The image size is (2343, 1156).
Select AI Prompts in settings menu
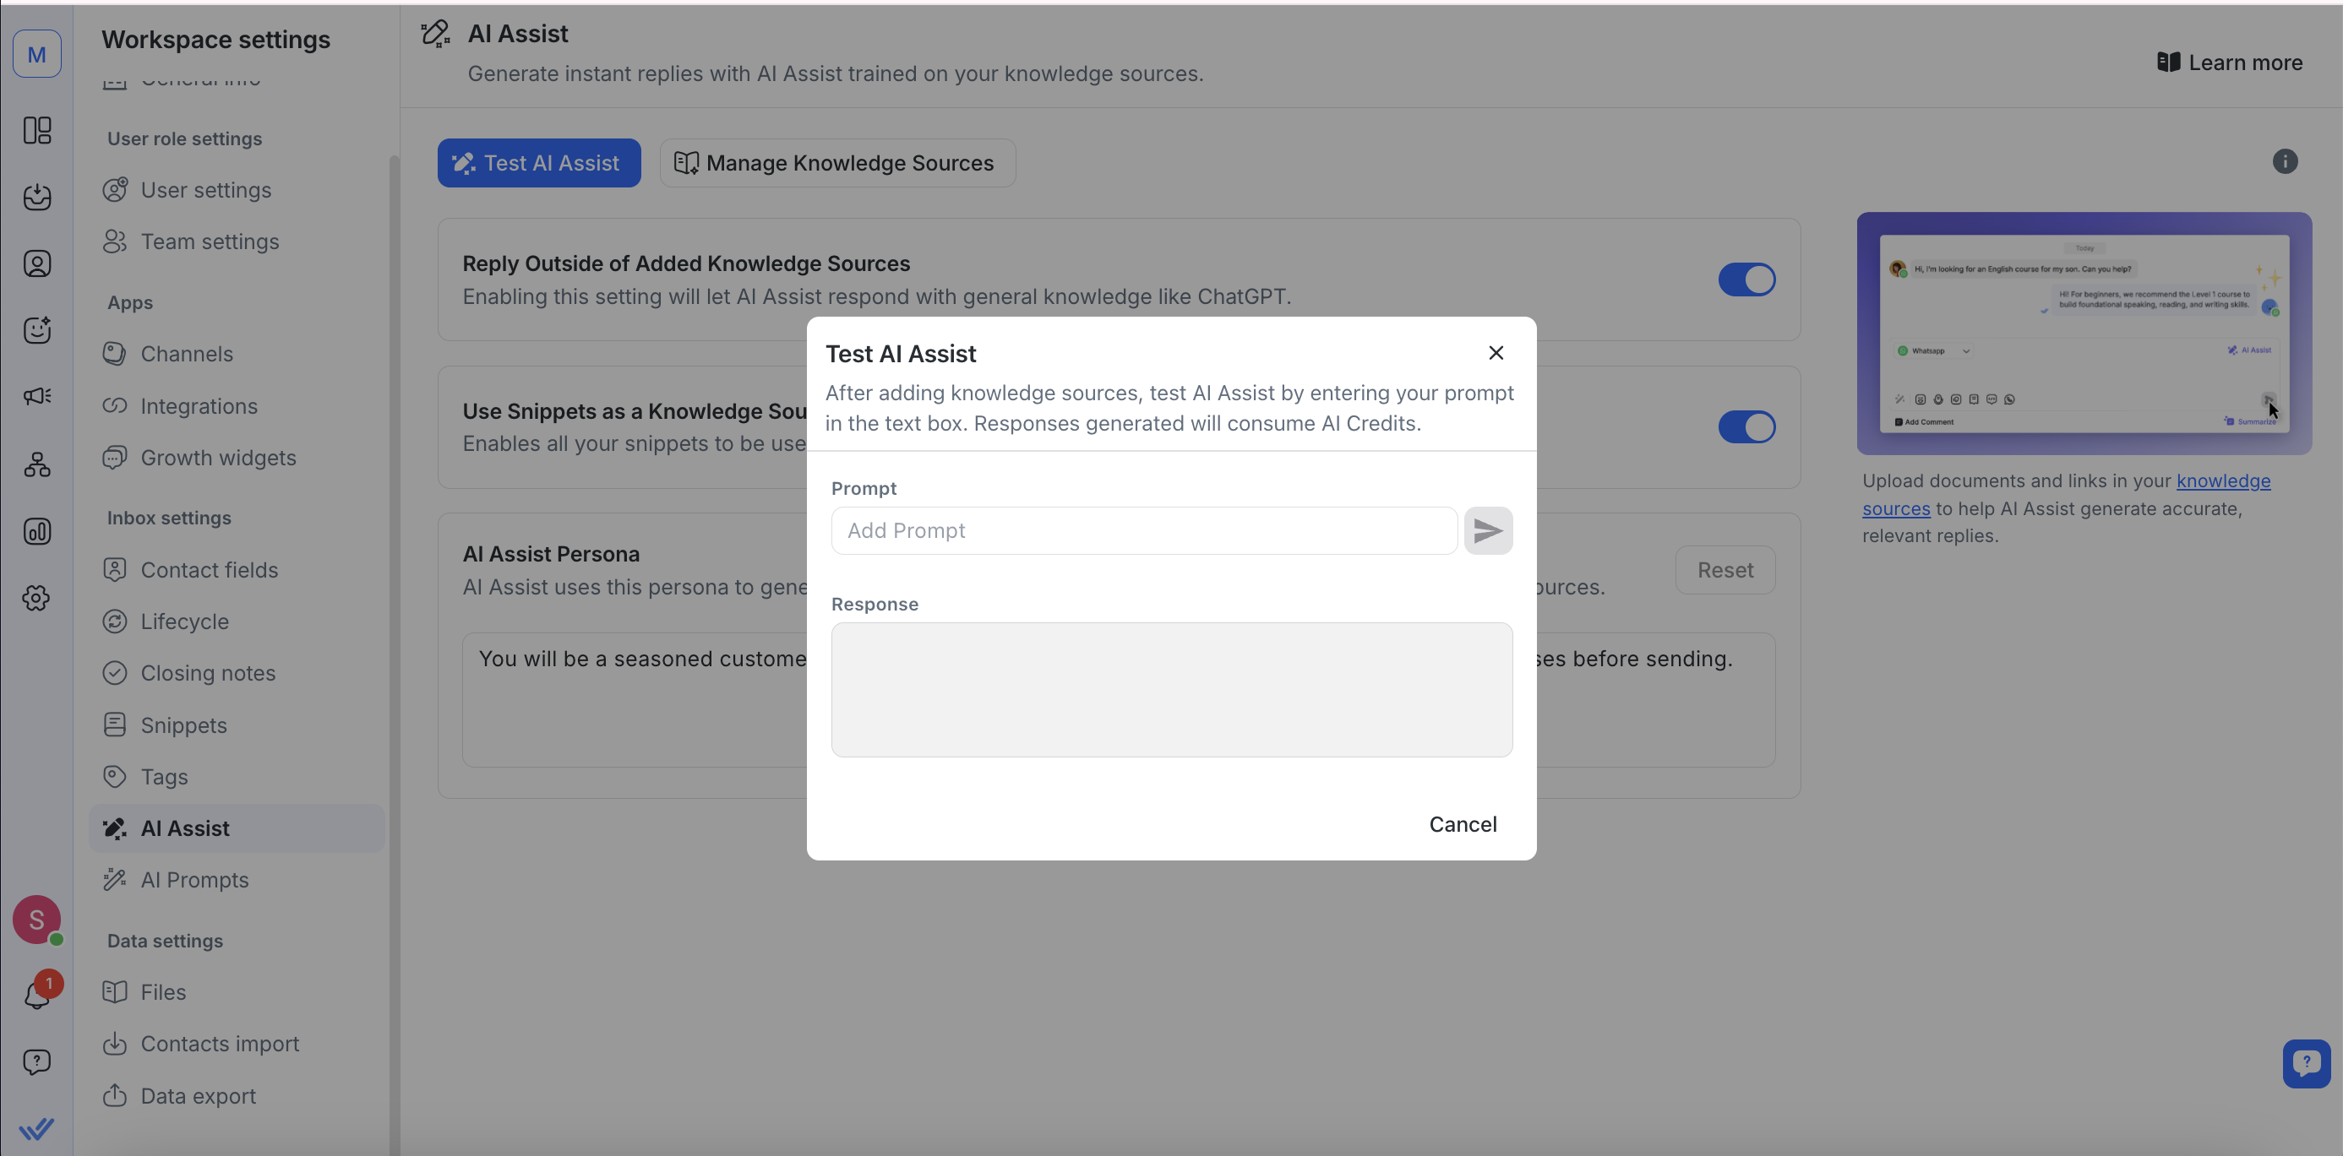[x=193, y=880]
